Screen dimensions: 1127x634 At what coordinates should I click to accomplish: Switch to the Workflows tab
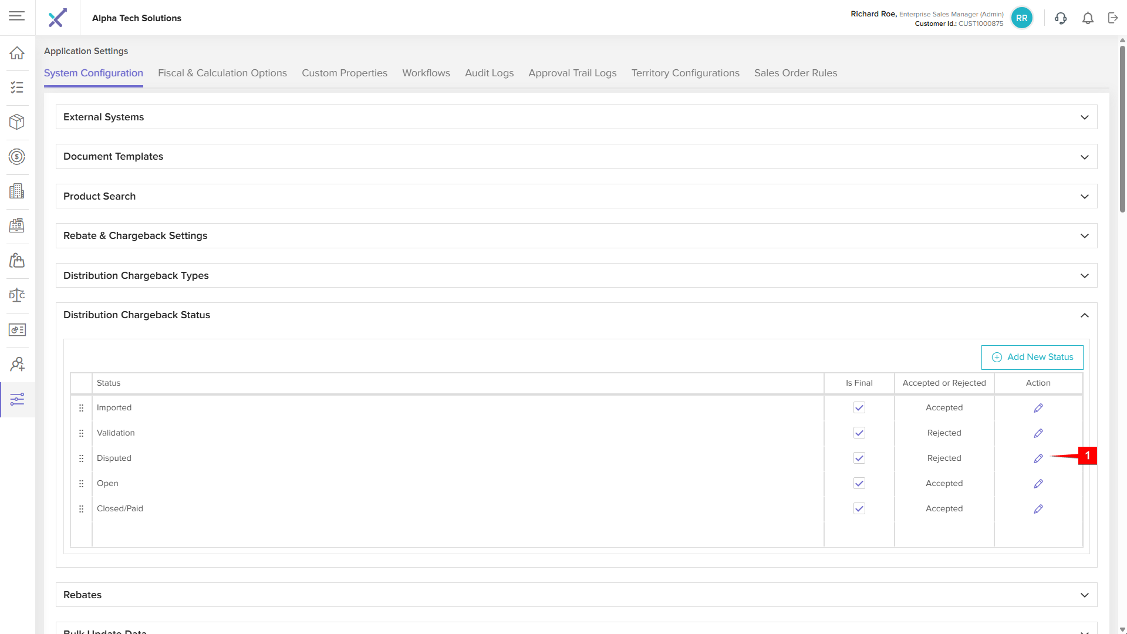tap(426, 73)
